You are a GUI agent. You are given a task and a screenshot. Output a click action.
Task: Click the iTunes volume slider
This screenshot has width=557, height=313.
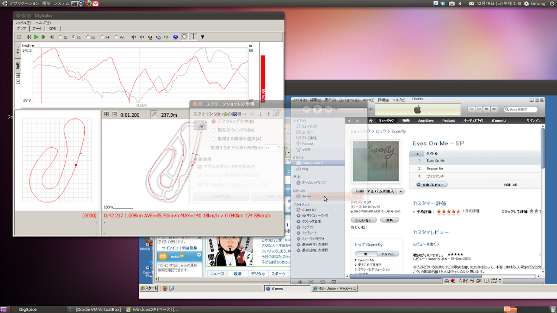352,109
